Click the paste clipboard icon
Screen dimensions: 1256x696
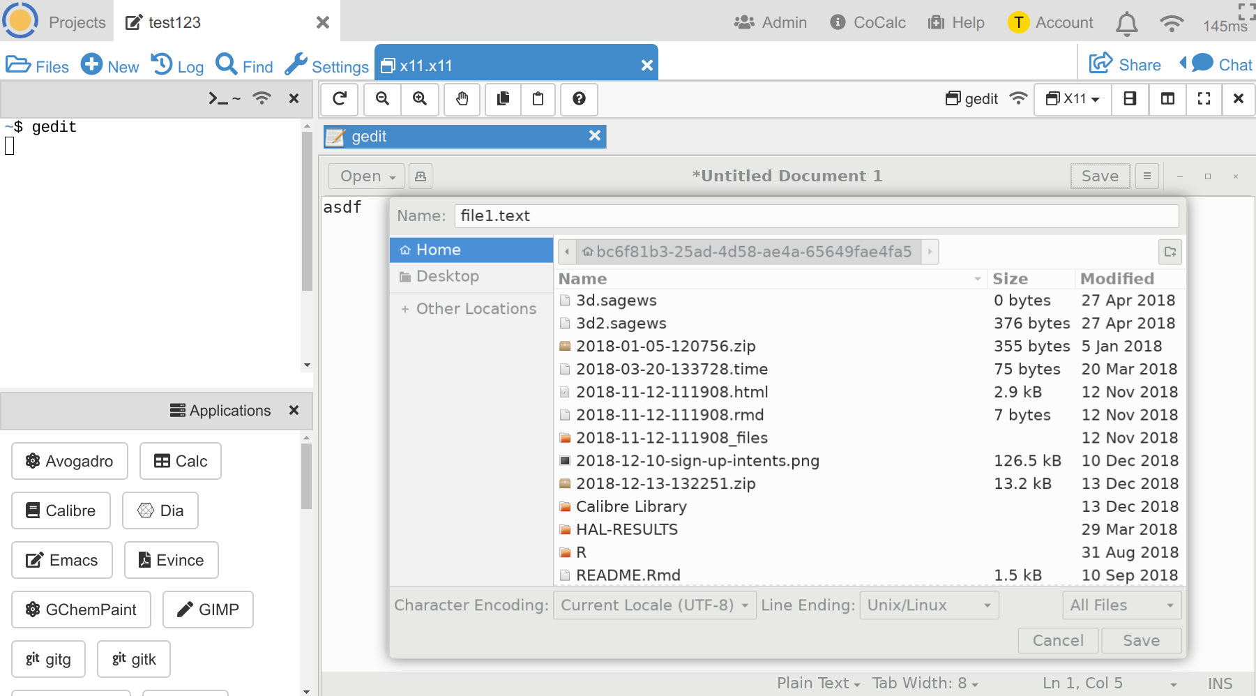click(x=538, y=99)
